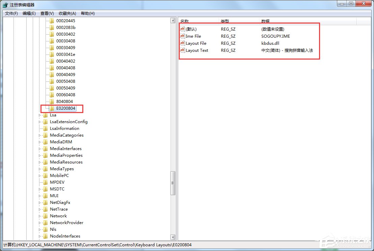Select the MSDTC registry key
The image size is (374, 251).
[57, 189]
